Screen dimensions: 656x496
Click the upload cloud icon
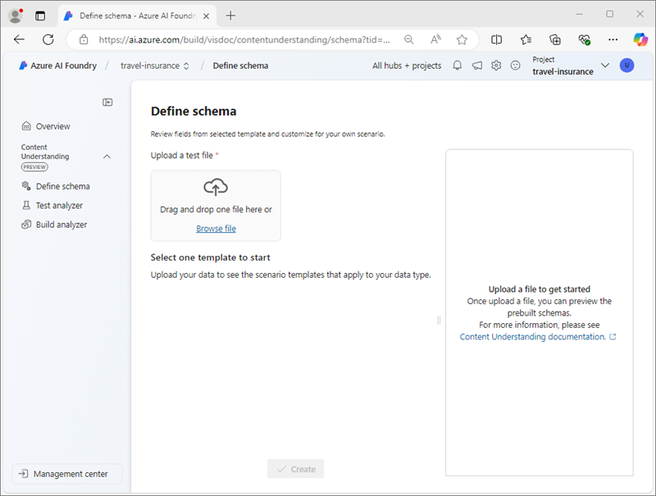click(x=216, y=187)
